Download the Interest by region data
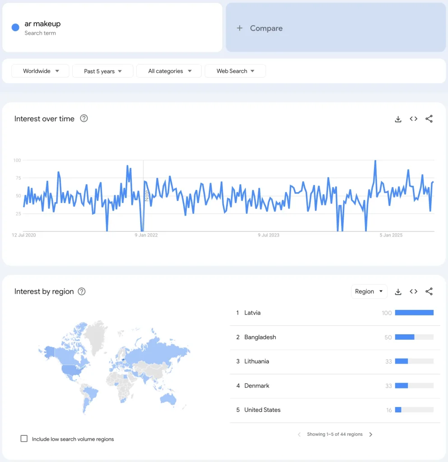The width and height of the screenshot is (448, 462). (398, 292)
